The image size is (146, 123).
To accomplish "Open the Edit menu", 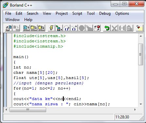I will [19, 13].
